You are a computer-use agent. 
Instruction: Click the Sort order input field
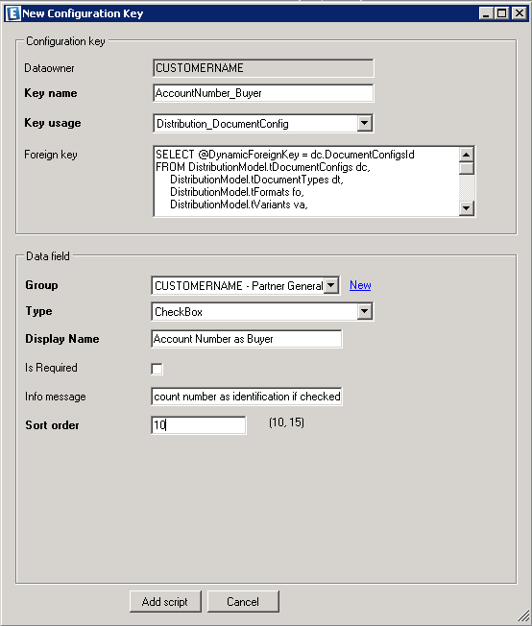click(x=199, y=424)
